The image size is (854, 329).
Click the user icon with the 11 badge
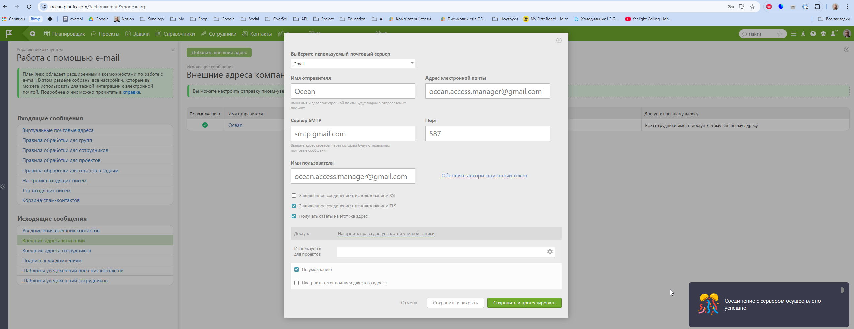(x=834, y=33)
